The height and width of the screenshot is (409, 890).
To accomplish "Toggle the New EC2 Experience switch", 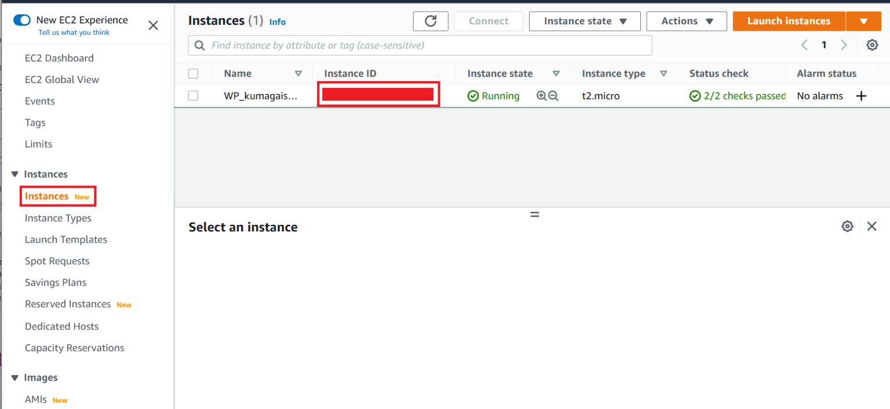I will pyautogui.click(x=21, y=19).
